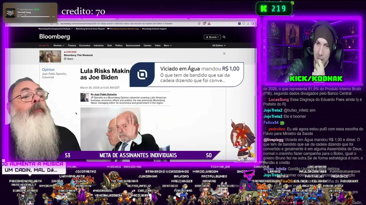Click the Bloomberg logo

point(55,37)
